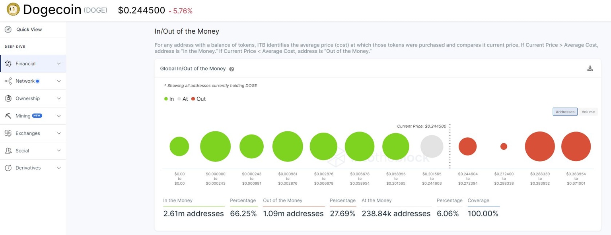Switch chart to Addresses view
The image size is (611, 235).
(565, 112)
